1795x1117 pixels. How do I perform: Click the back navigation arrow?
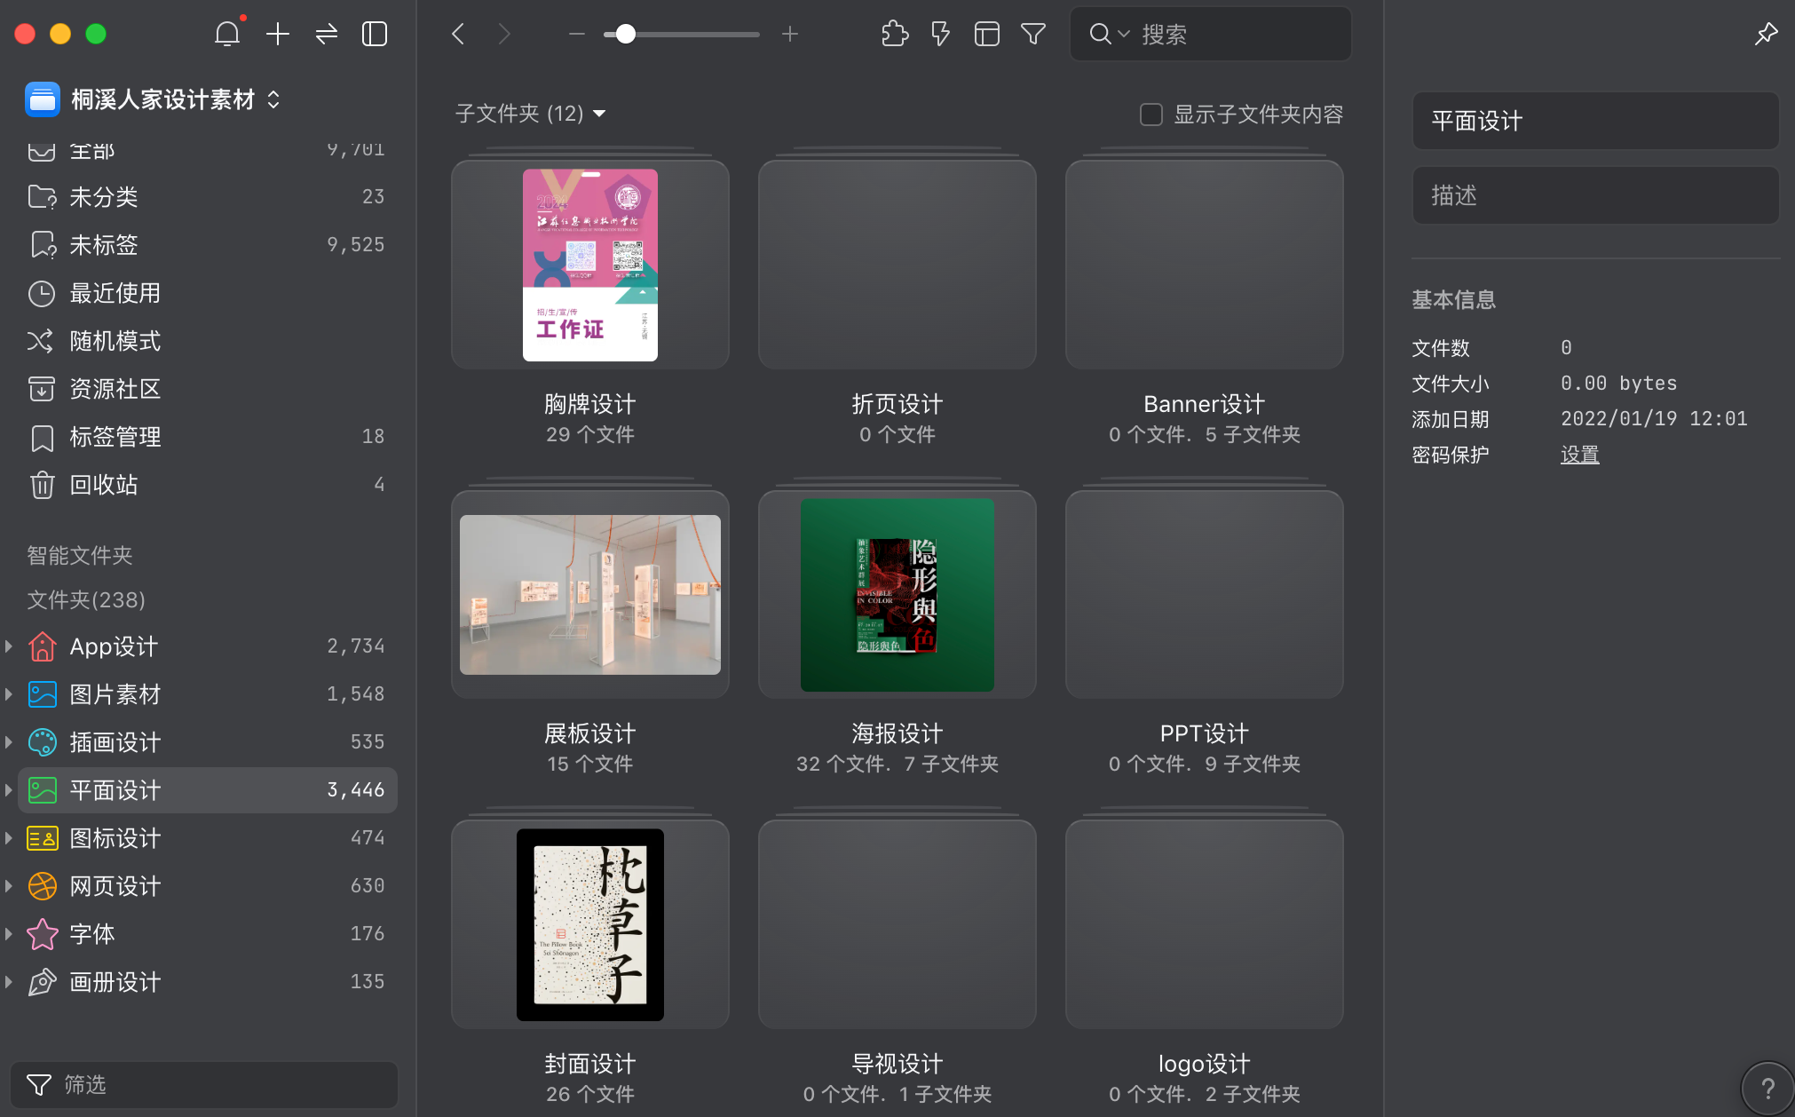458,34
